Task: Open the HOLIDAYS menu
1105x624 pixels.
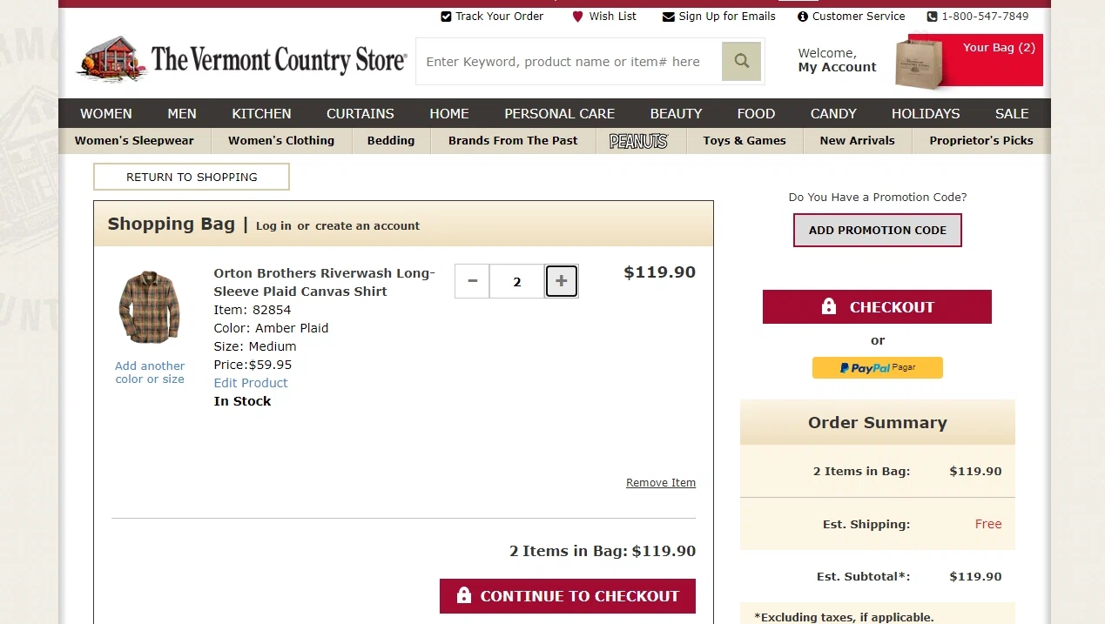Action: pos(926,113)
